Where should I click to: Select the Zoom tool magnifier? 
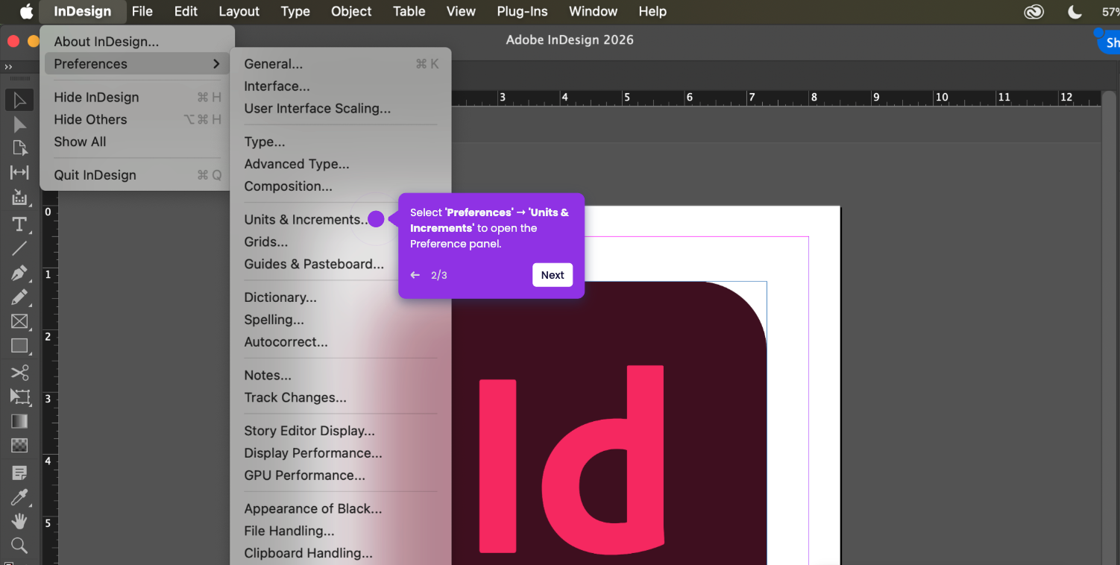[19, 546]
